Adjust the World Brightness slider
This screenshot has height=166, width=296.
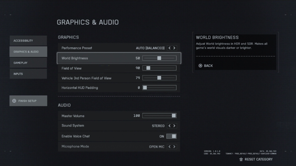pyautogui.click(x=159, y=58)
